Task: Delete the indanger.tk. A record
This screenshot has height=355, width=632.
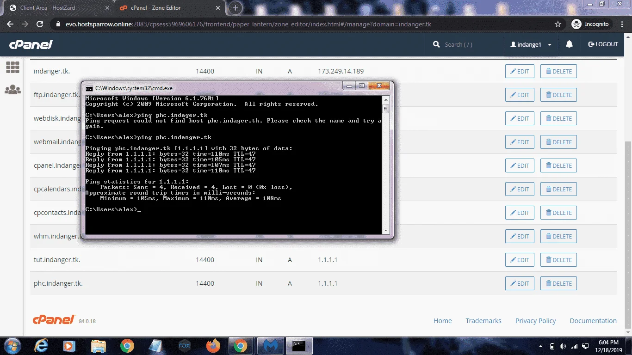Action: pos(558,71)
